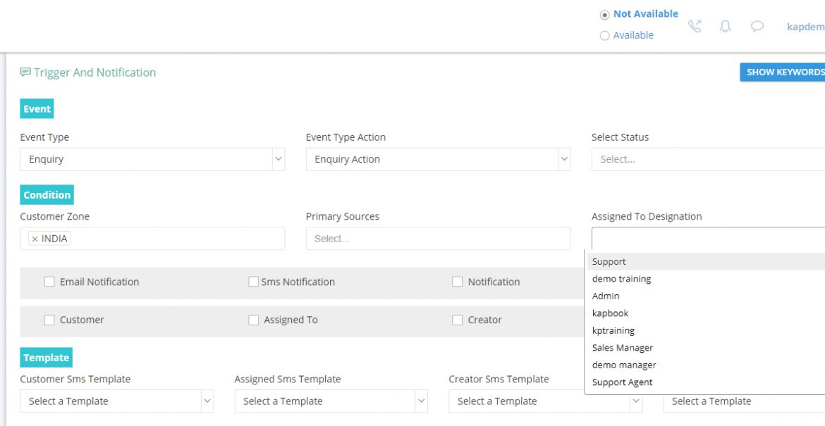
Task: Open the notifications bell icon
Action: (725, 26)
